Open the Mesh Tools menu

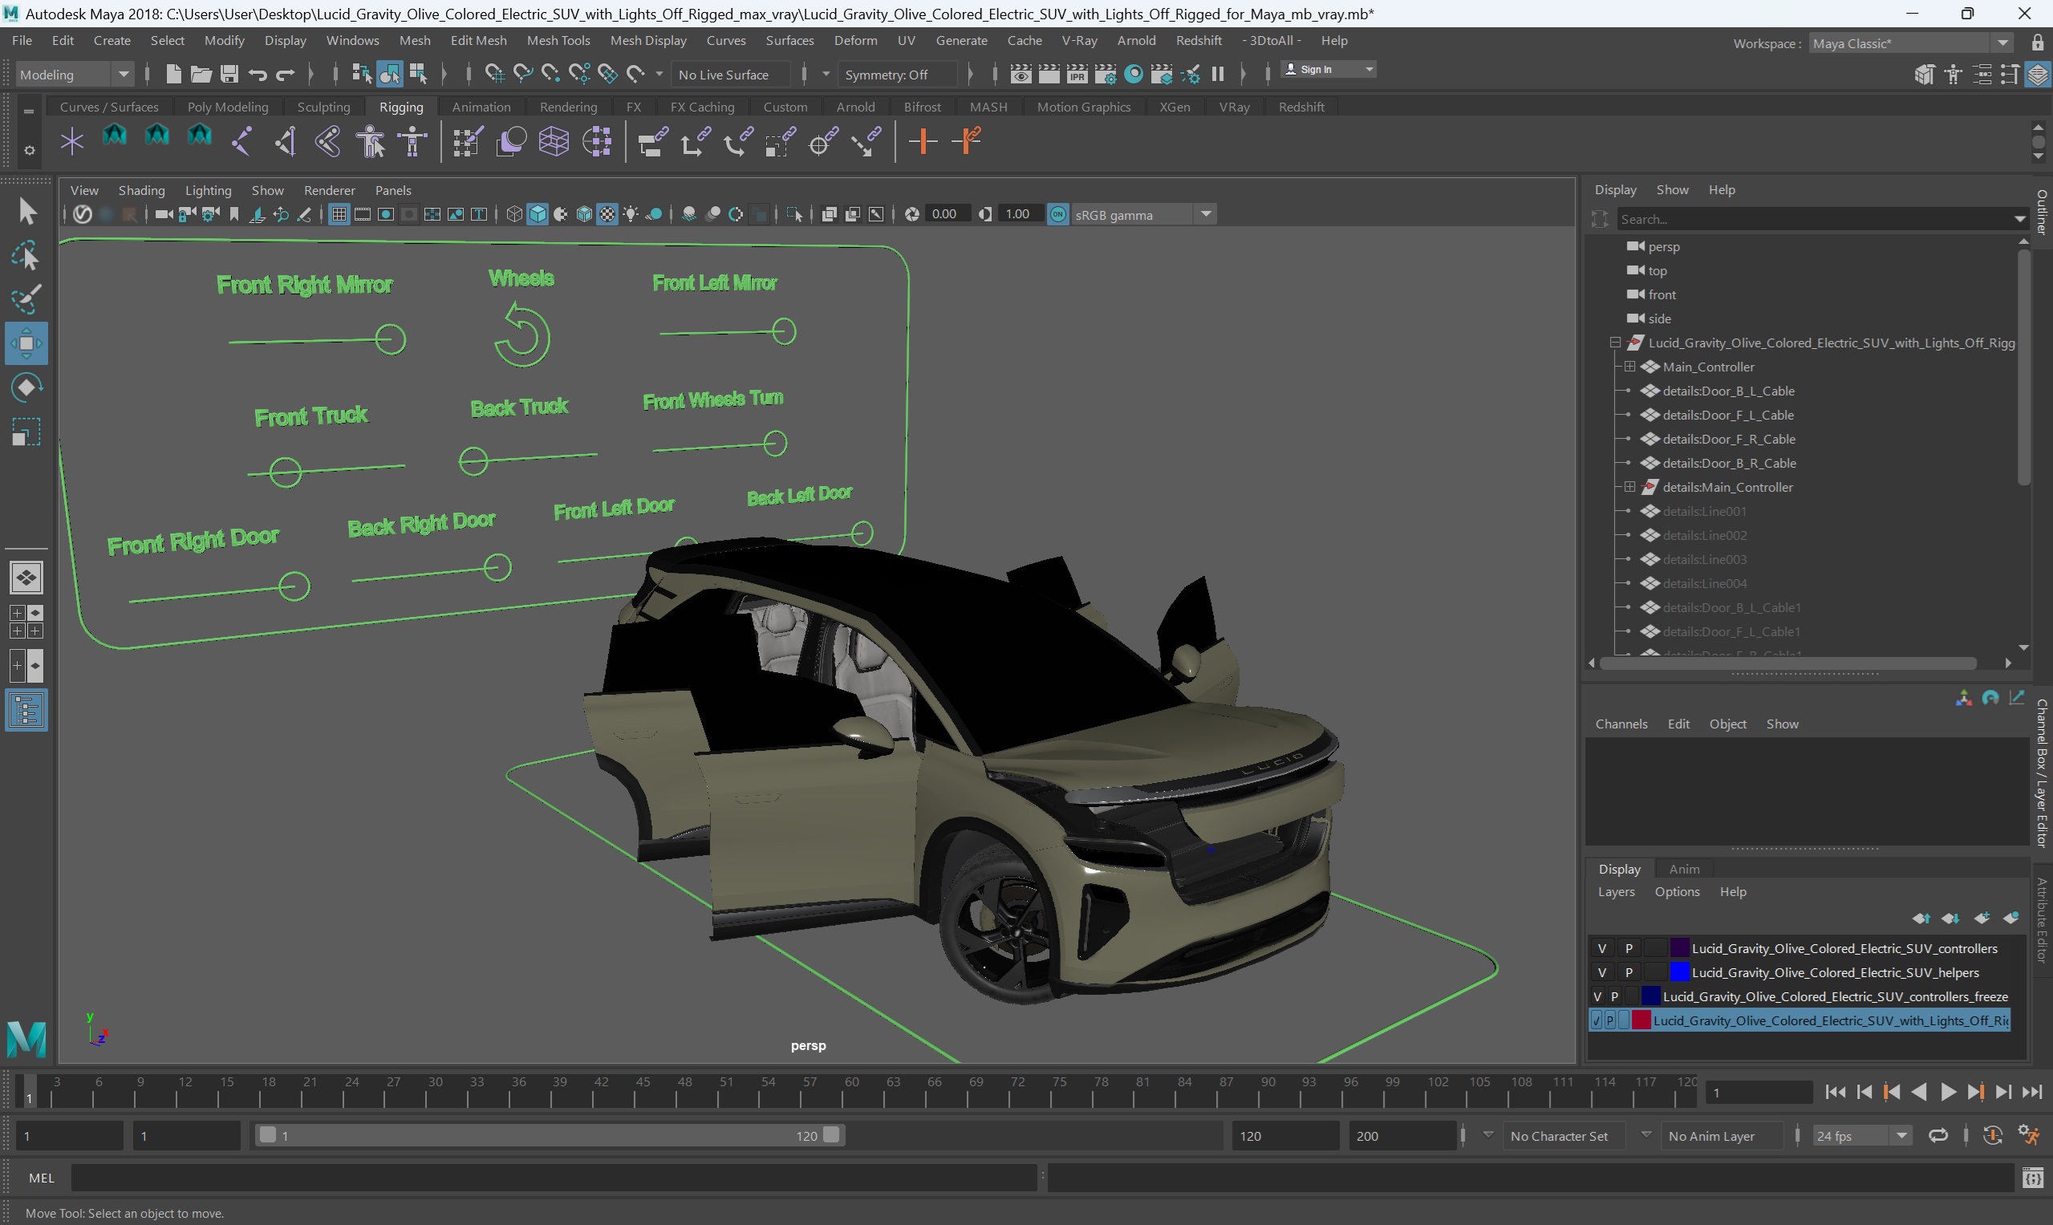pyautogui.click(x=559, y=40)
